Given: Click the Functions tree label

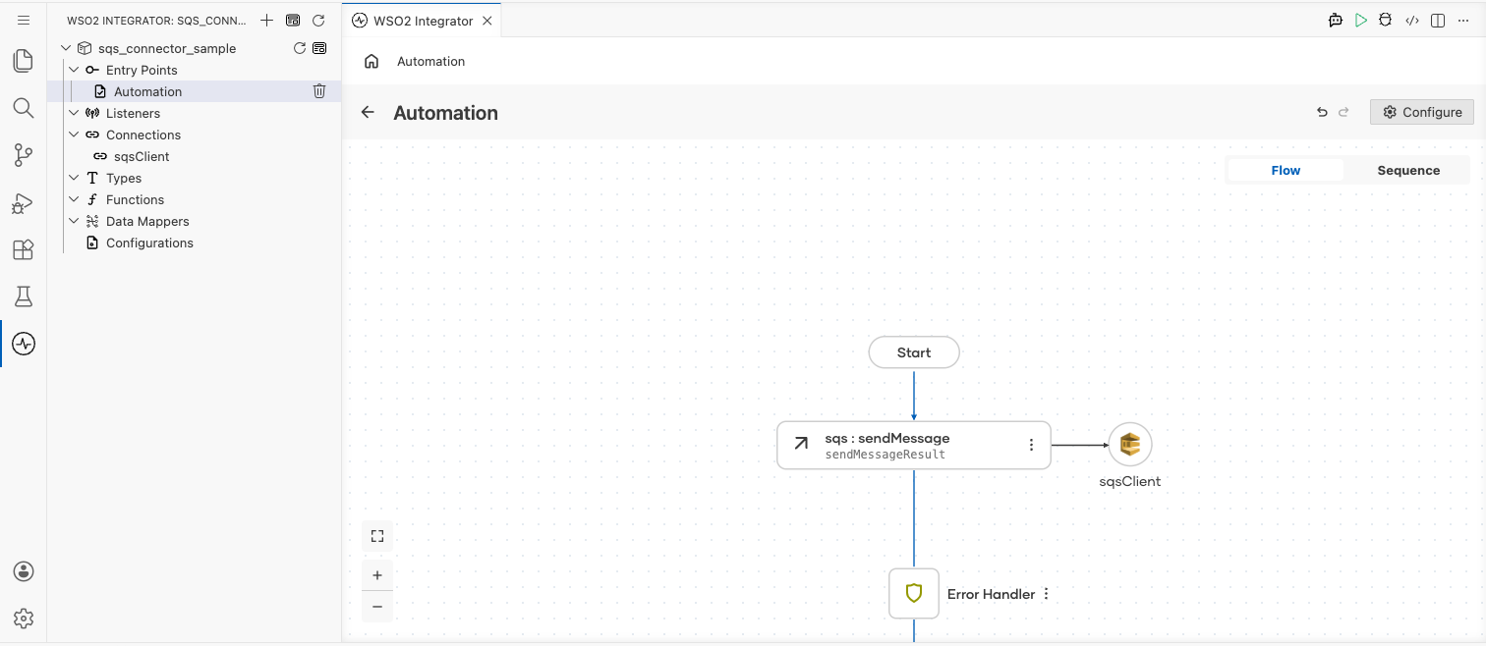Looking at the screenshot, I should [135, 199].
